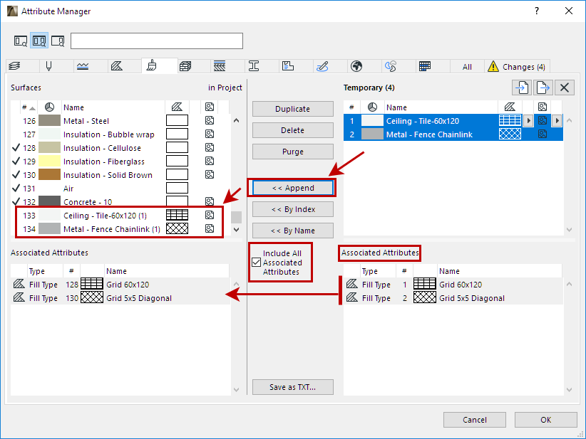Select Temporary row Metal - Fence Chainlink
Image resolution: width=586 pixels, height=439 pixels.
[x=453, y=134]
